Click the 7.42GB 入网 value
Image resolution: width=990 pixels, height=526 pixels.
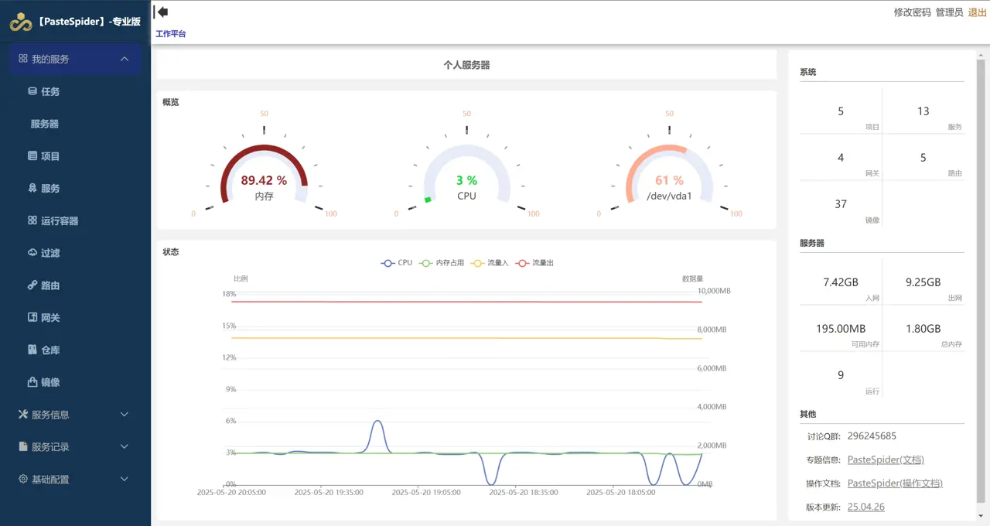(841, 282)
